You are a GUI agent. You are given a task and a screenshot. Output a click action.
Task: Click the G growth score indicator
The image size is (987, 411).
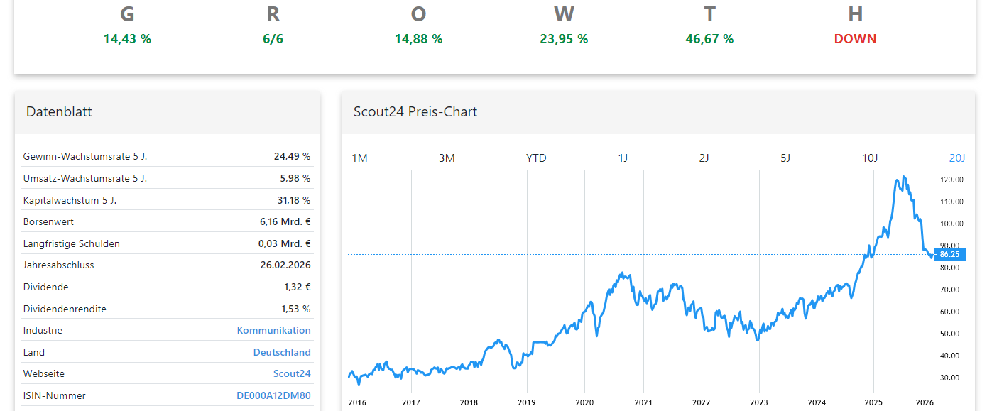pos(126,25)
